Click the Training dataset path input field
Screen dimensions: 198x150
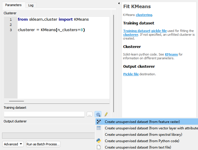pyautogui.click(x=44, y=114)
